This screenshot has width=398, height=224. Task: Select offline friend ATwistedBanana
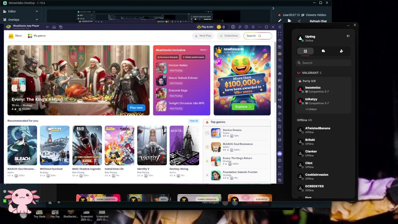point(323,130)
